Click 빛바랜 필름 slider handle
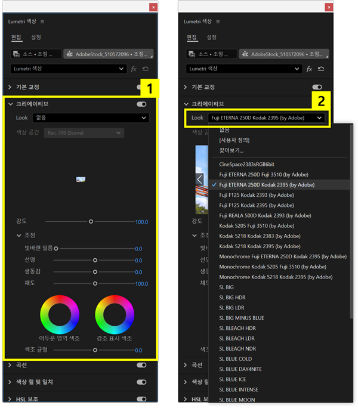This screenshot has width=358, height=408. point(56,249)
